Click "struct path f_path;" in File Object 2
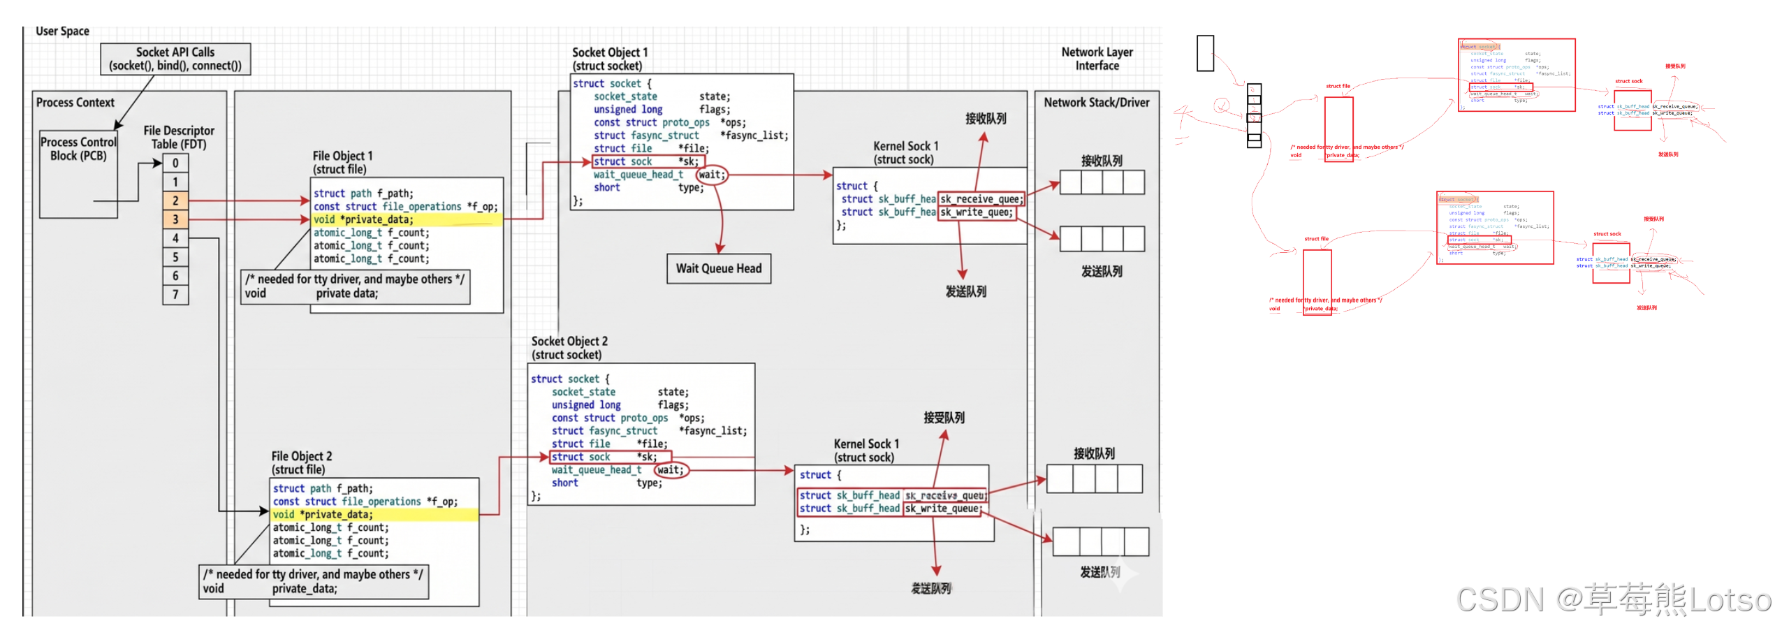This screenshot has width=1775, height=628. pyautogui.click(x=323, y=489)
